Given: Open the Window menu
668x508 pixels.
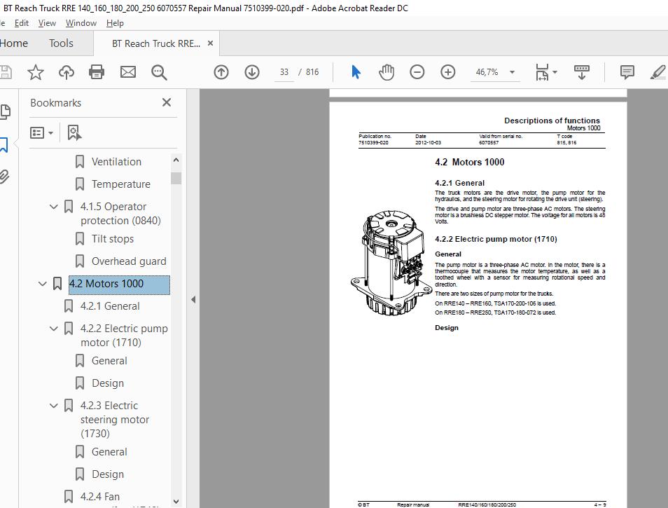Looking at the screenshot, I should [x=81, y=23].
